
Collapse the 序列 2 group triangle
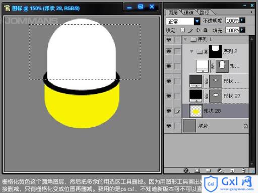[x=191, y=51]
